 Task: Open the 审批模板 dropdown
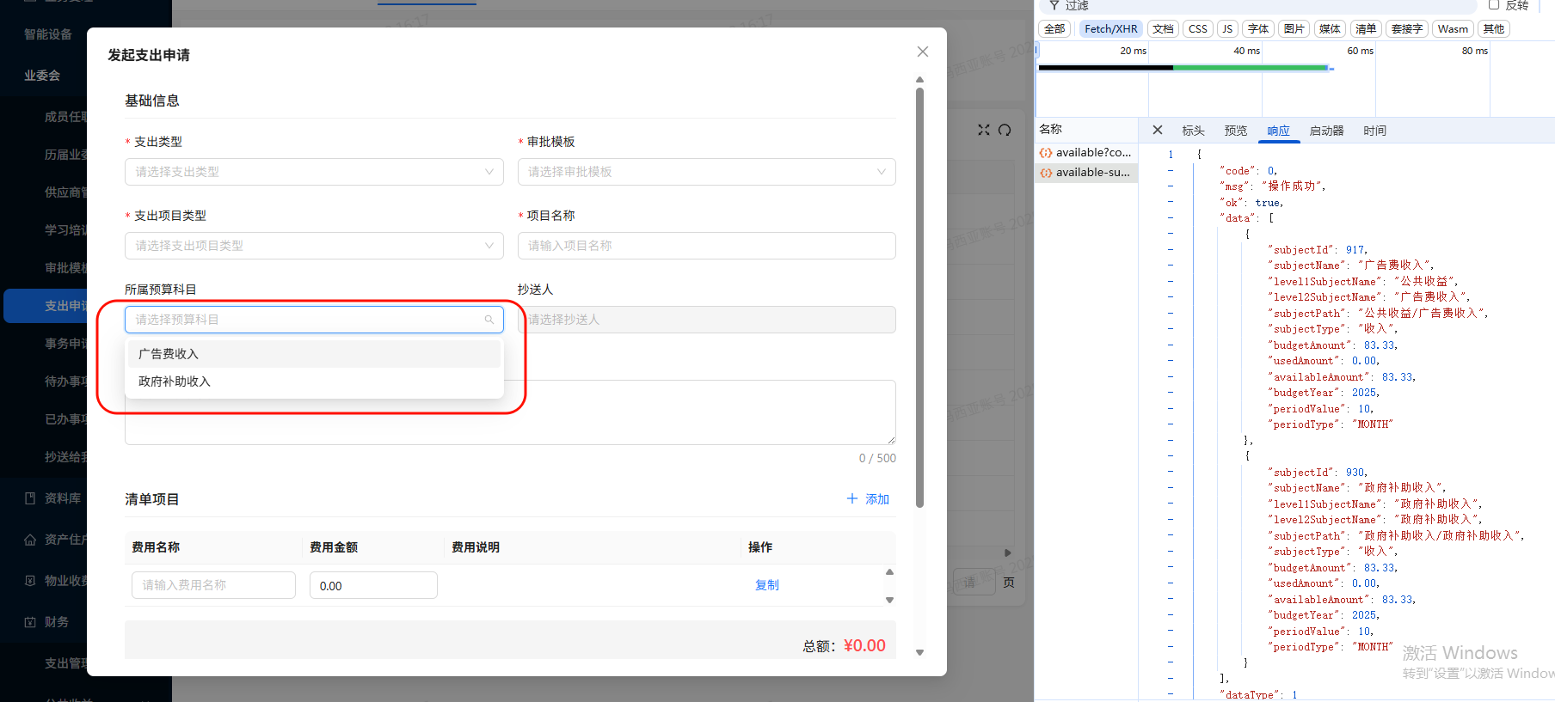(x=707, y=172)
